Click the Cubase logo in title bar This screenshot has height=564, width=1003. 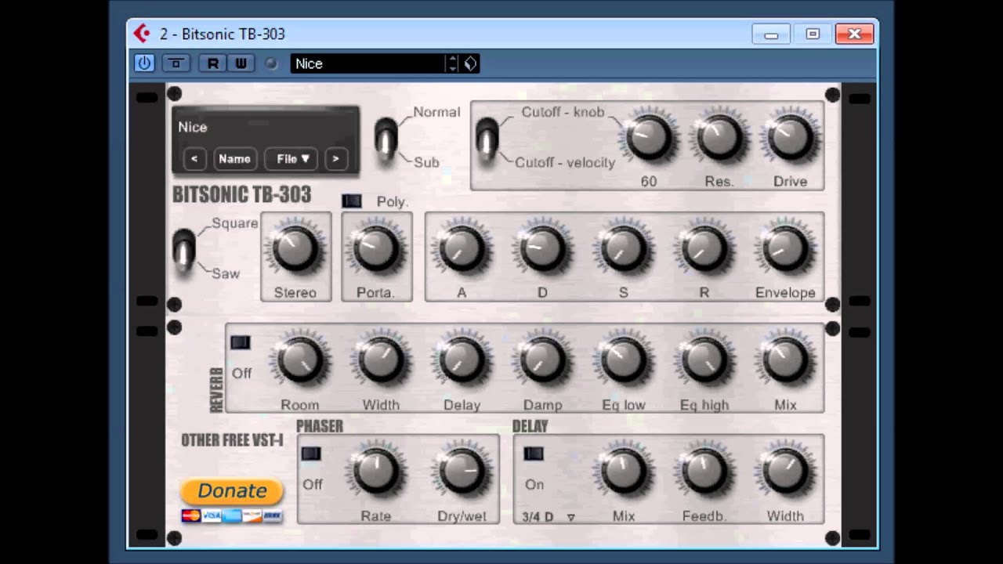pos(142,34)
